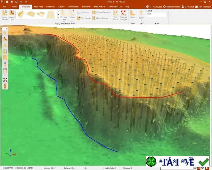Viewport: 212px width, 170px height.
Task: Open the Charge tab
Action: pyautogui.click(x=61, y=6)
